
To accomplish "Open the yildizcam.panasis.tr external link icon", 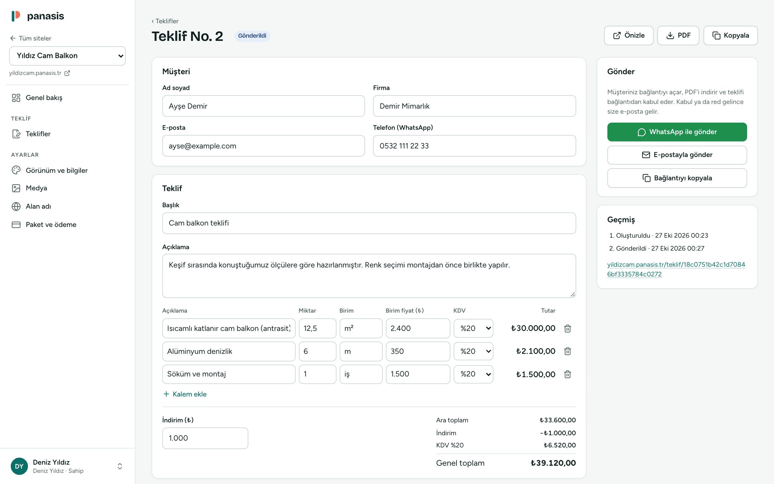I will click(x=67, y=73).
